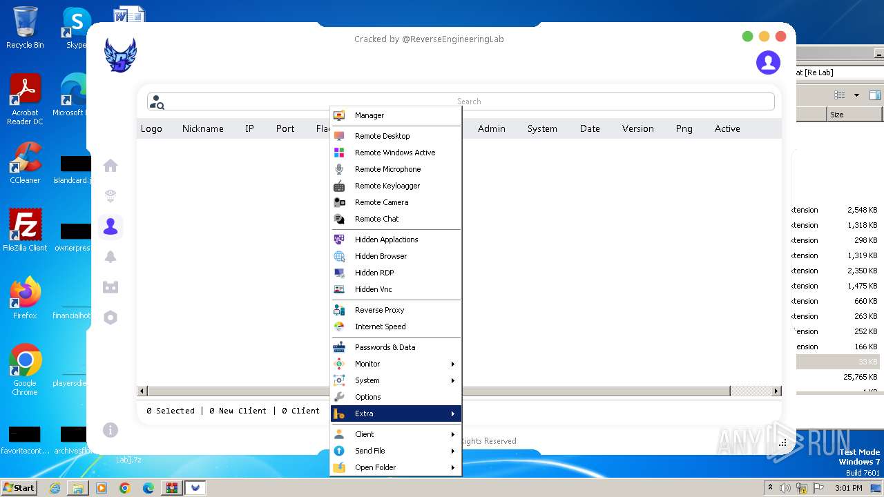Click the System menu icon
The height and width of the screenshot is (497, 884).
339,380
